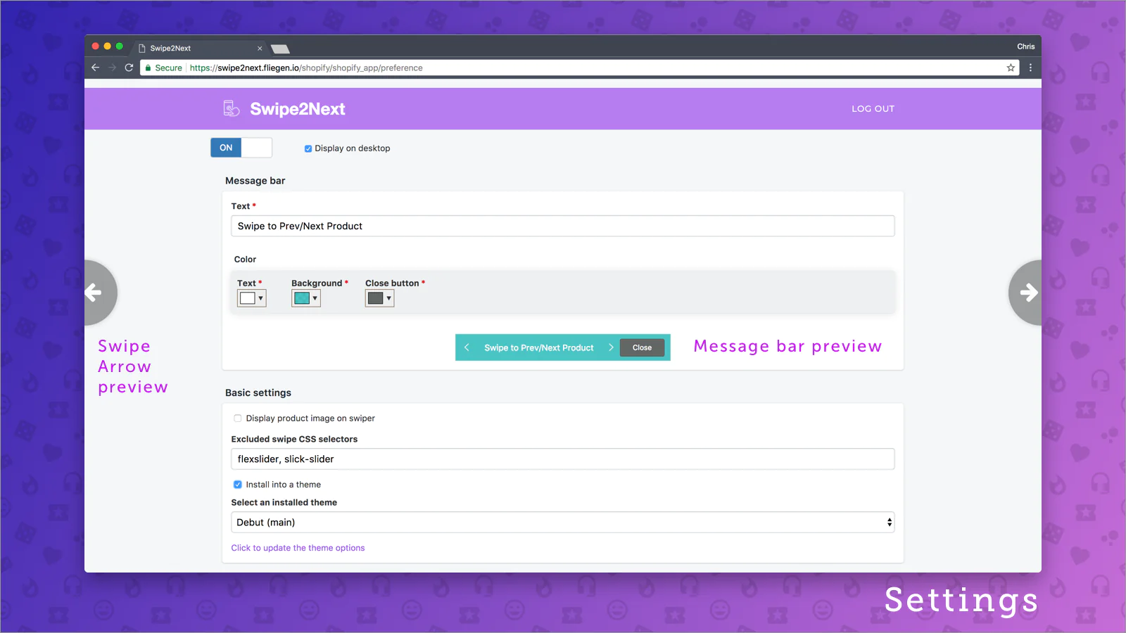Check Display product image on swiper
This screenshot has width=1126, height=633.
pos(238,418)
